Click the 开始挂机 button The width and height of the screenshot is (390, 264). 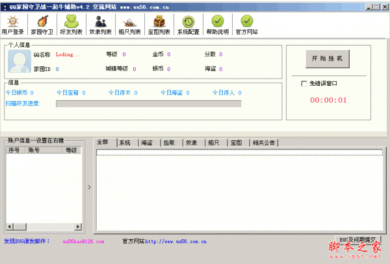coord(328,59)
